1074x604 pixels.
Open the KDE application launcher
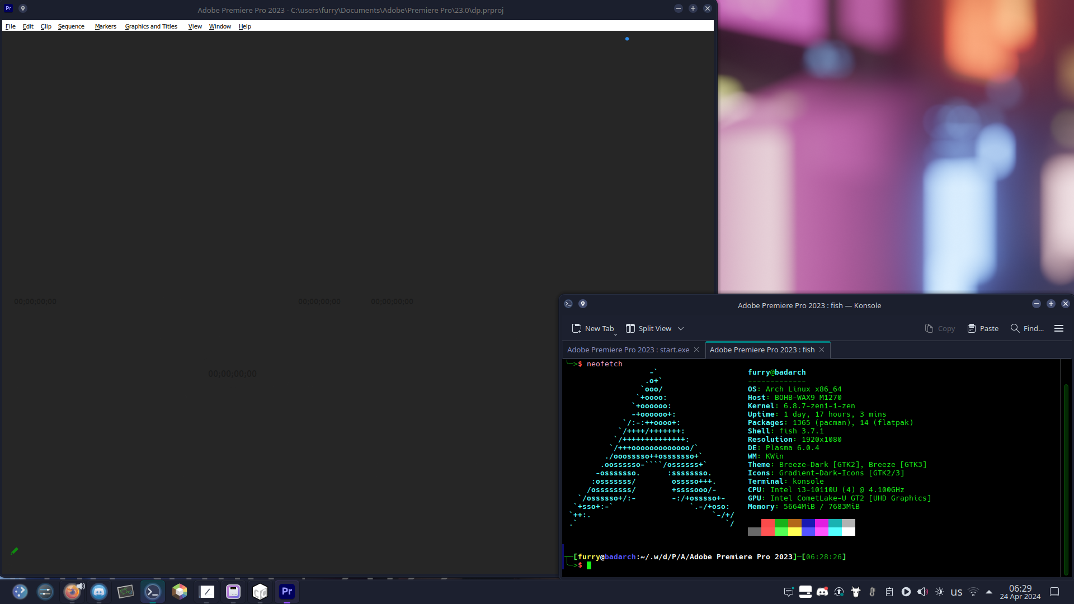pos(20,592)
